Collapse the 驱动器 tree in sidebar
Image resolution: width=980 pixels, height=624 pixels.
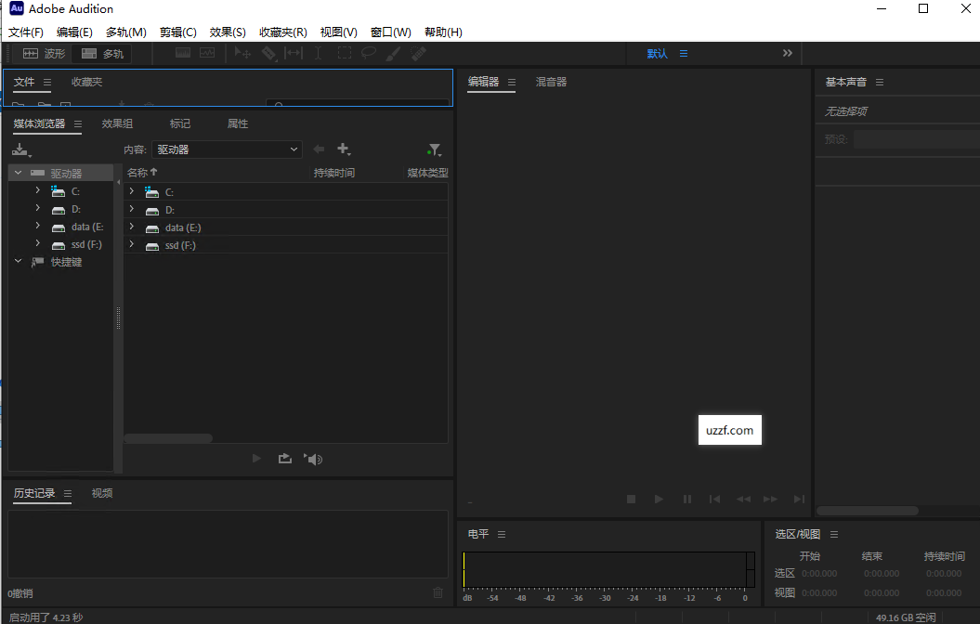(x=17, y=172)
